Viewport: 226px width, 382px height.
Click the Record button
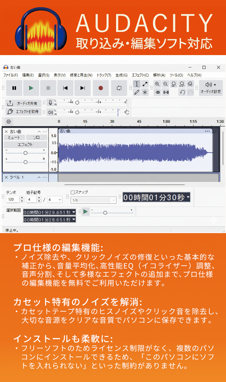pyautogui.click(x=101, y=88)
